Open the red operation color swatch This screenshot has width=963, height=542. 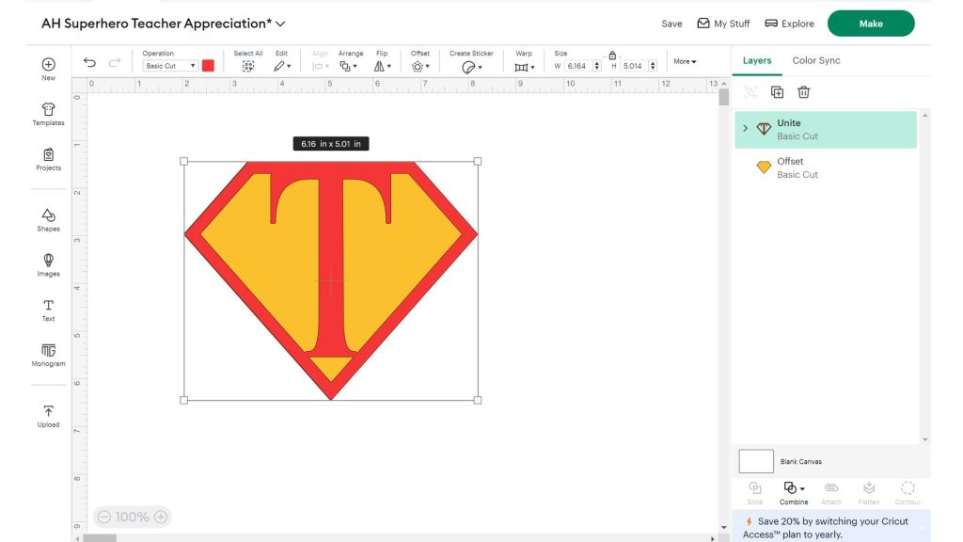208,66
